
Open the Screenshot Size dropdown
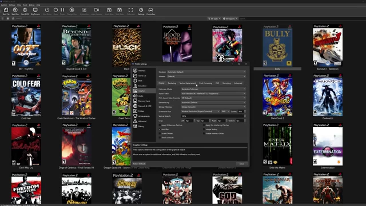coord(200,111)
